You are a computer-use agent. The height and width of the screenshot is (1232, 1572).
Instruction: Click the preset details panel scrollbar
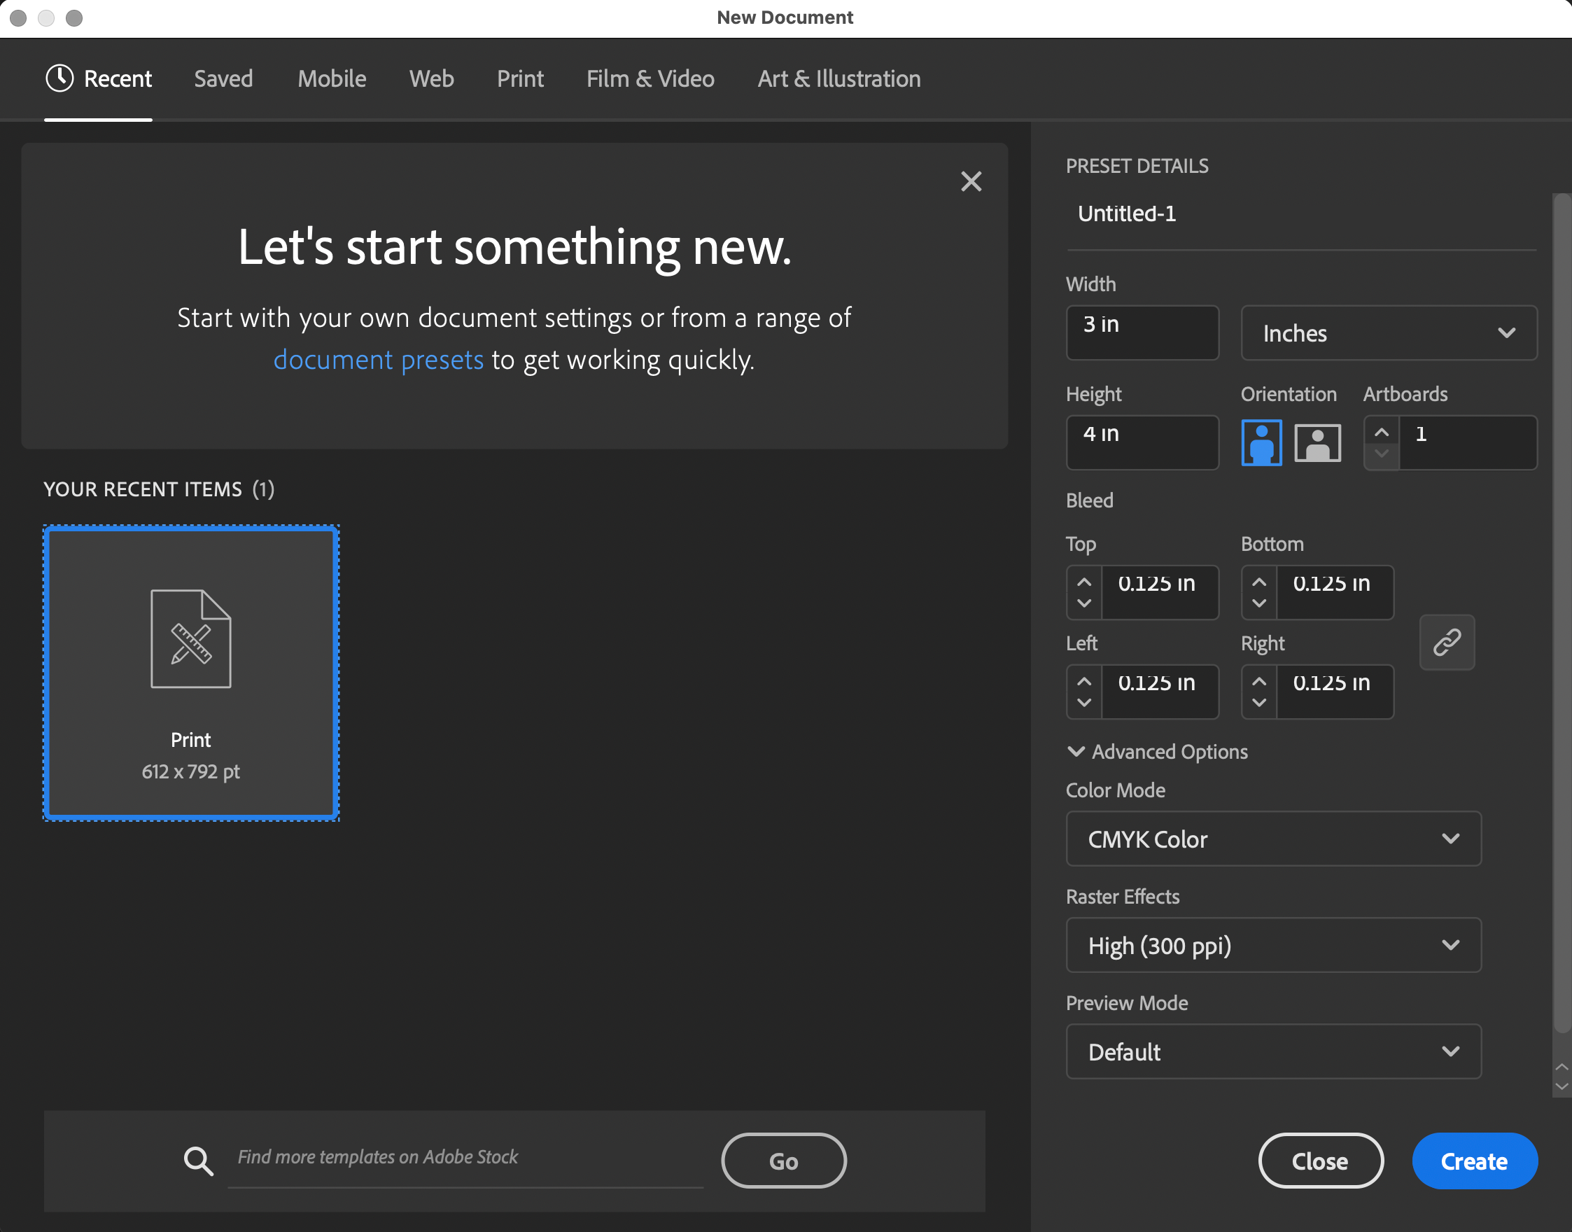[x=1562, y=613]
